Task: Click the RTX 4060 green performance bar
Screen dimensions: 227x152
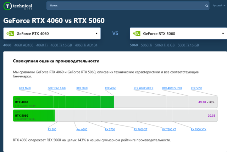Action: point(63,102)
